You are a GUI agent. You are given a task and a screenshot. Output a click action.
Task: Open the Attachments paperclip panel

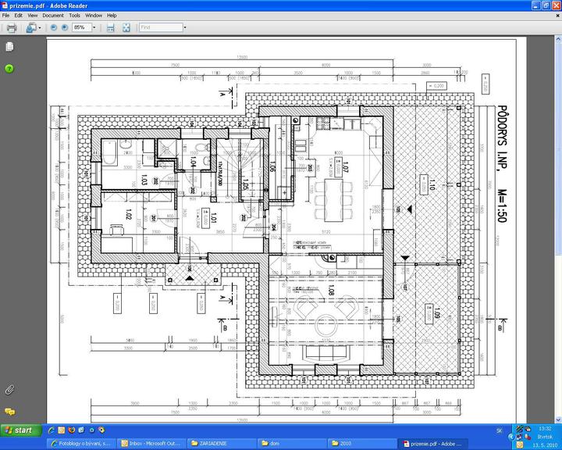click(x=9, y=389)
